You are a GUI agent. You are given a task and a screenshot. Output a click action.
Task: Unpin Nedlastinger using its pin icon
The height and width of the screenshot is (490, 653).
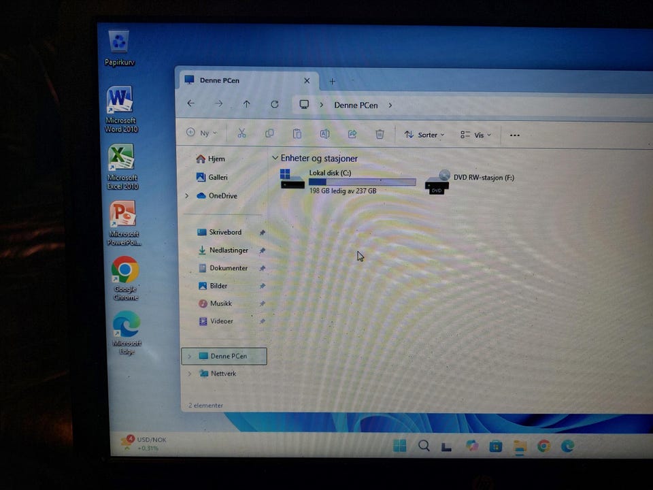click(263, 250)
